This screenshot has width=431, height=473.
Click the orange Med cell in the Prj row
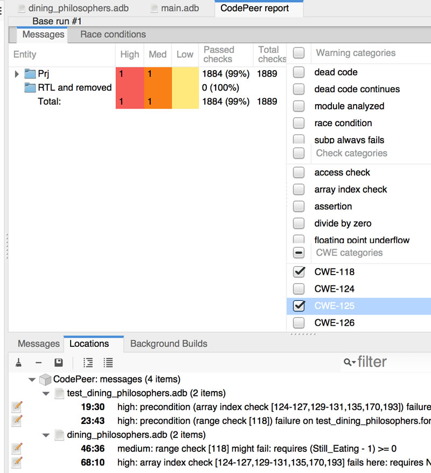tap(158, 74)
